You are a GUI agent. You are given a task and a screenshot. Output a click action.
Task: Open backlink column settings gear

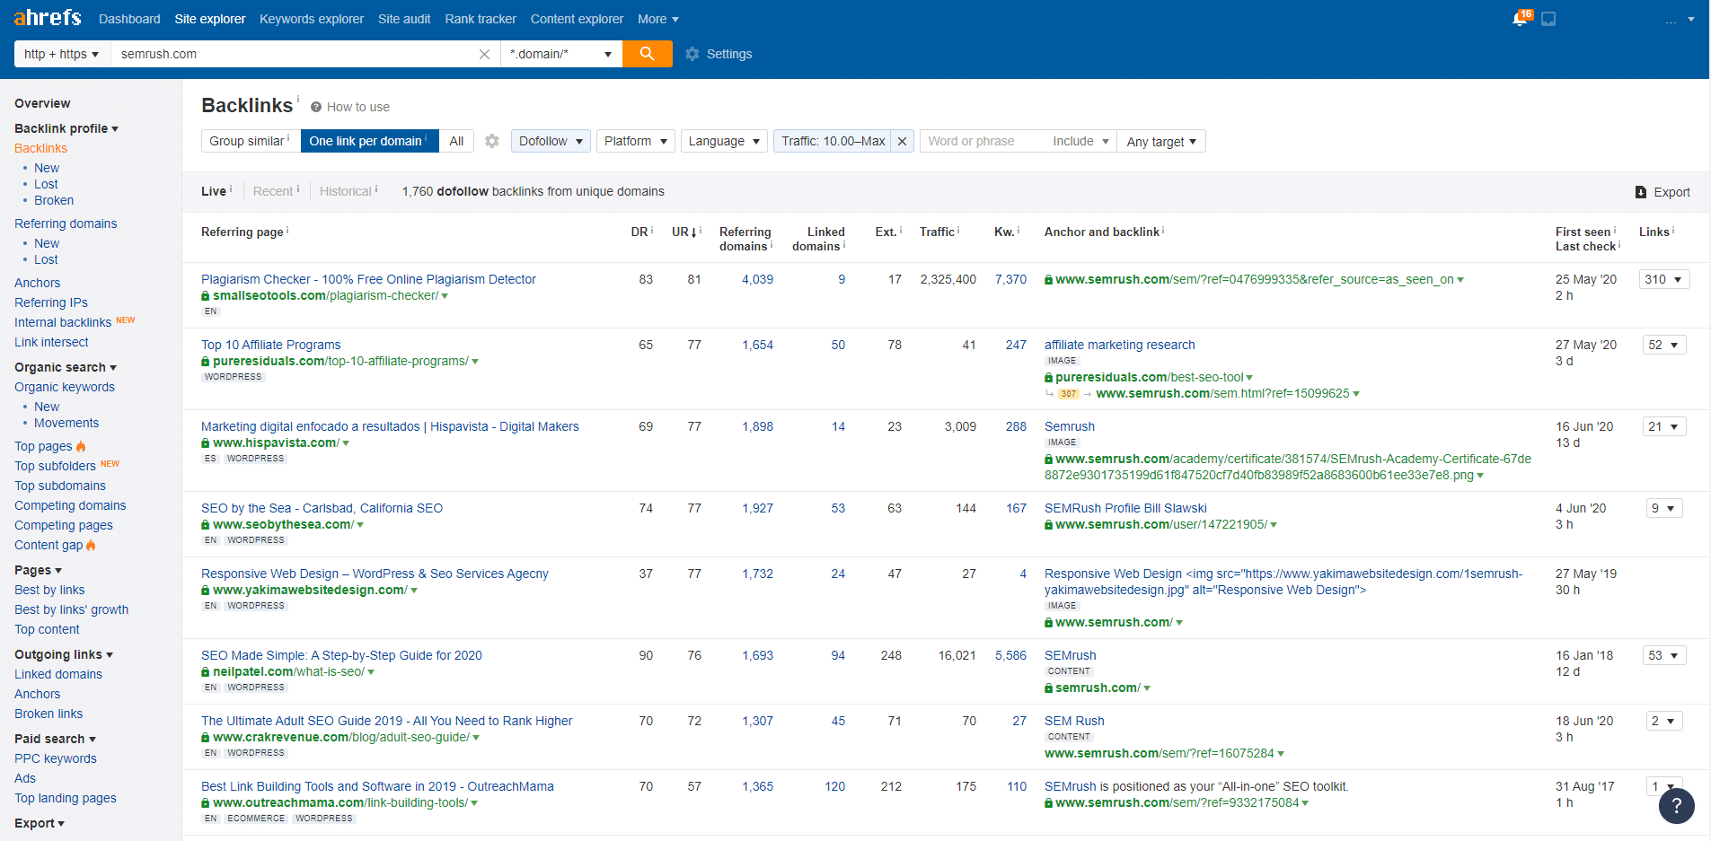(x=491, y=141)
